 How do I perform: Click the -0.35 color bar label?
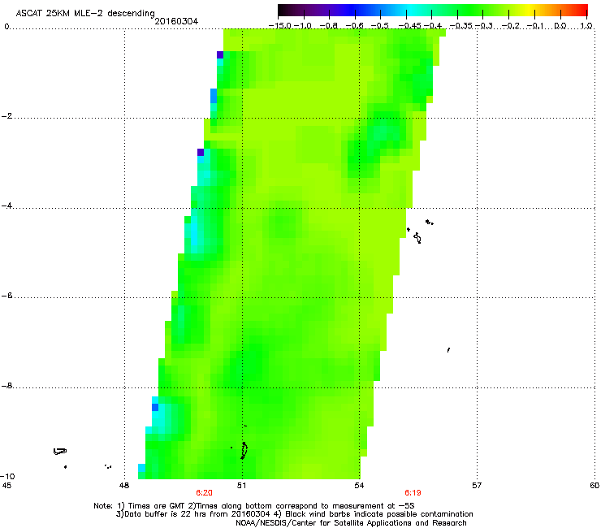click(x=461, y=26)
